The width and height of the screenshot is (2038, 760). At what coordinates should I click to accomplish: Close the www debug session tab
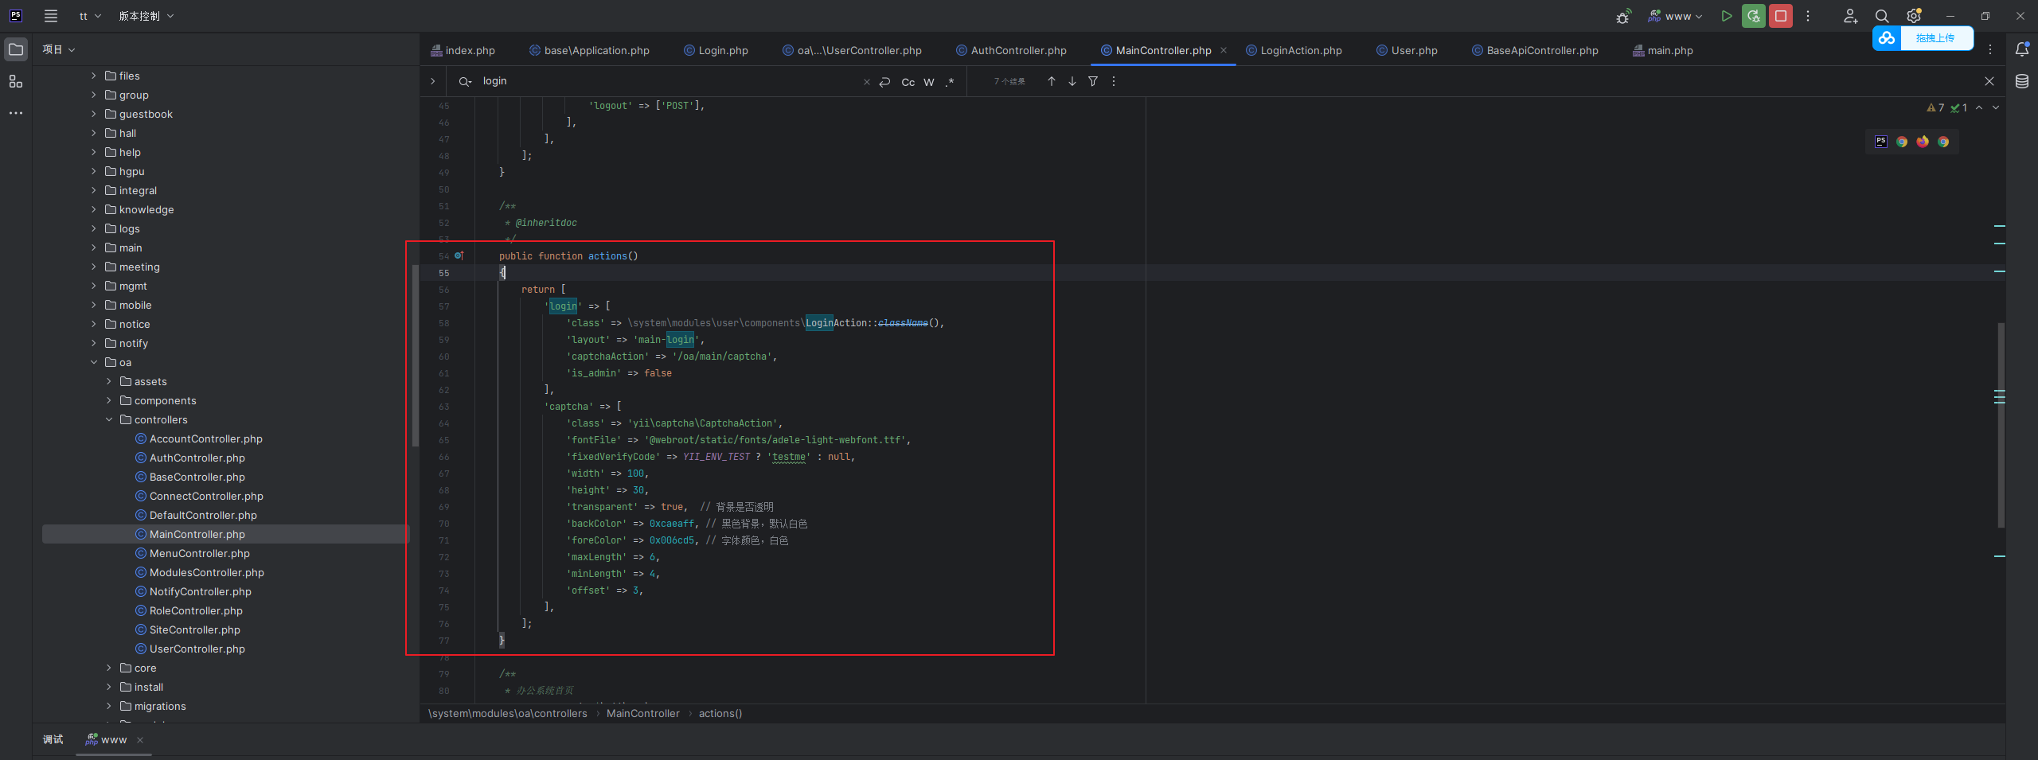pos(140,740)
